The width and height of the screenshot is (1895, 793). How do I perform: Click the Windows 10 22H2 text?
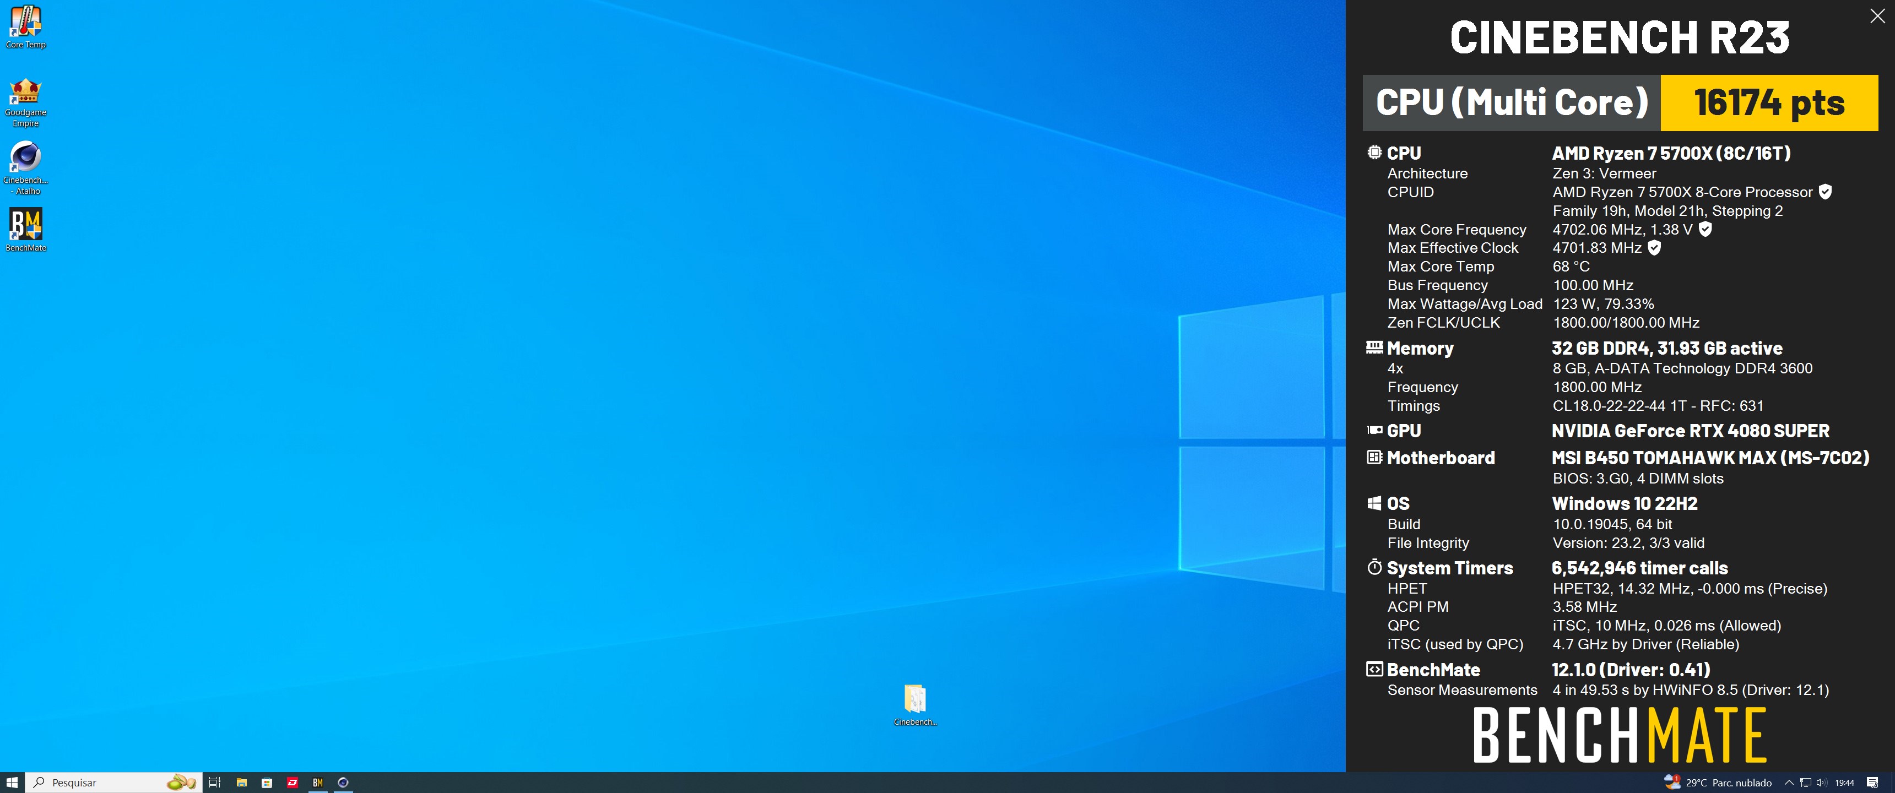click(x=1625, y=503)
